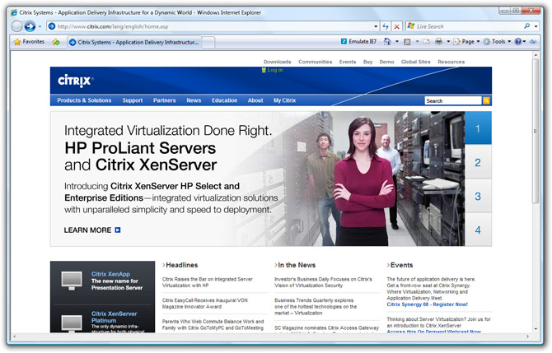Click 'Citrix Synergy 08 - Register Now!' link

427,304
